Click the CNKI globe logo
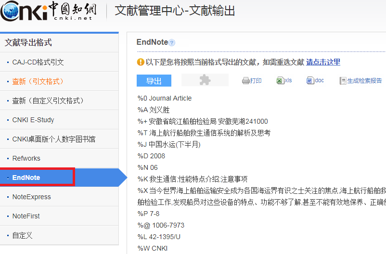The width and height of the screenshot is (386, 254). (10, 11)
